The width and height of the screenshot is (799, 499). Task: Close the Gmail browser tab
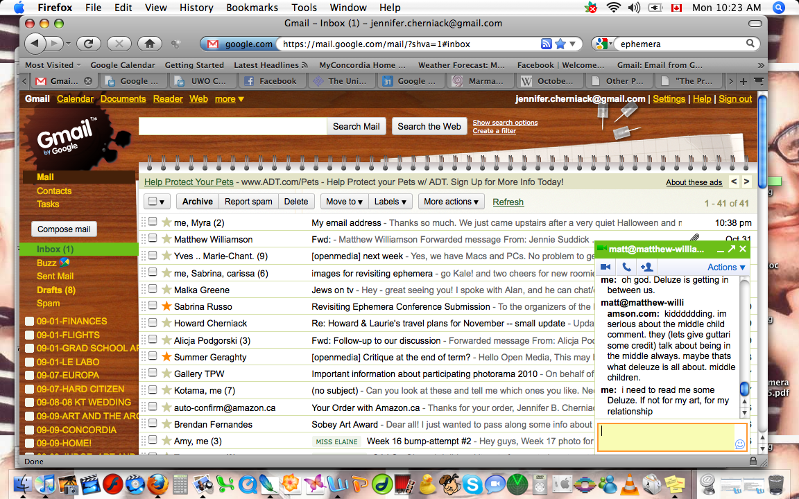tap(87, 81)
